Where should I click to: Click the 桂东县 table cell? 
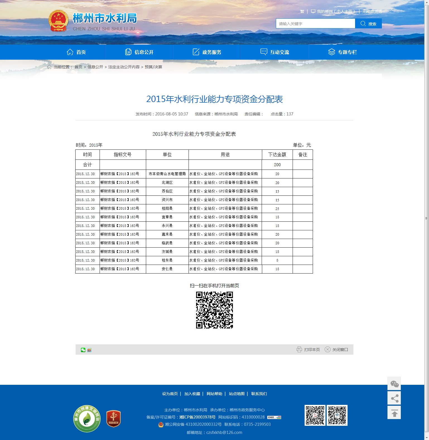click(x=167, y=260)
